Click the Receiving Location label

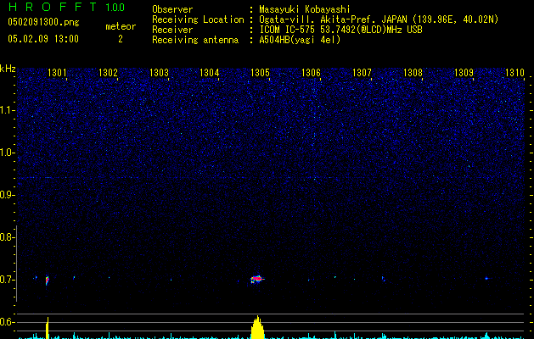[198, 19]
